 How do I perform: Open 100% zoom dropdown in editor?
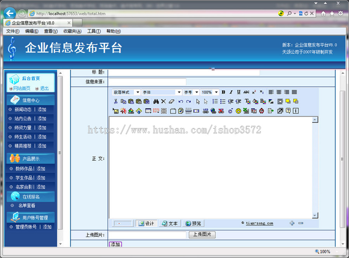[209, 92]
